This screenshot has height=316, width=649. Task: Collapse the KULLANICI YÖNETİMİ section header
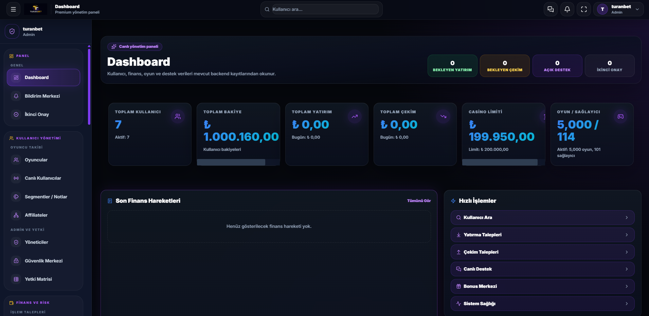click(35, 138)
